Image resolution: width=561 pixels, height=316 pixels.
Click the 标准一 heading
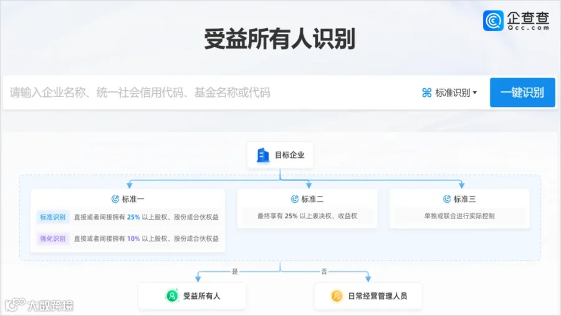tap(133, 199)
